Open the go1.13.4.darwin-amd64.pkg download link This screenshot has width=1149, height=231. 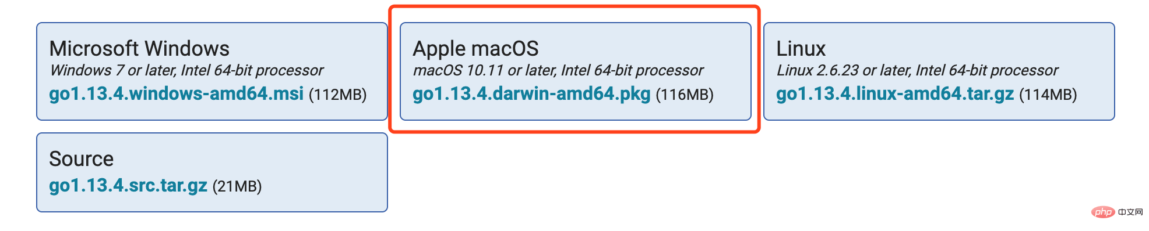(x=531, y=93)
